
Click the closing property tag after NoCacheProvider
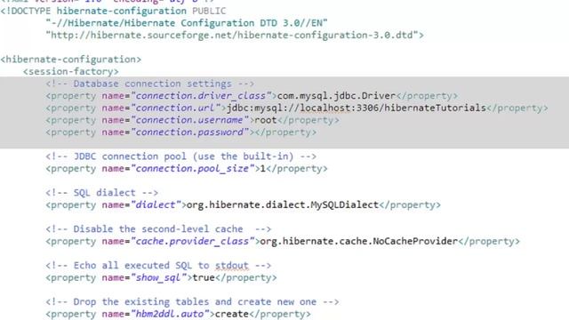point(489,241)
